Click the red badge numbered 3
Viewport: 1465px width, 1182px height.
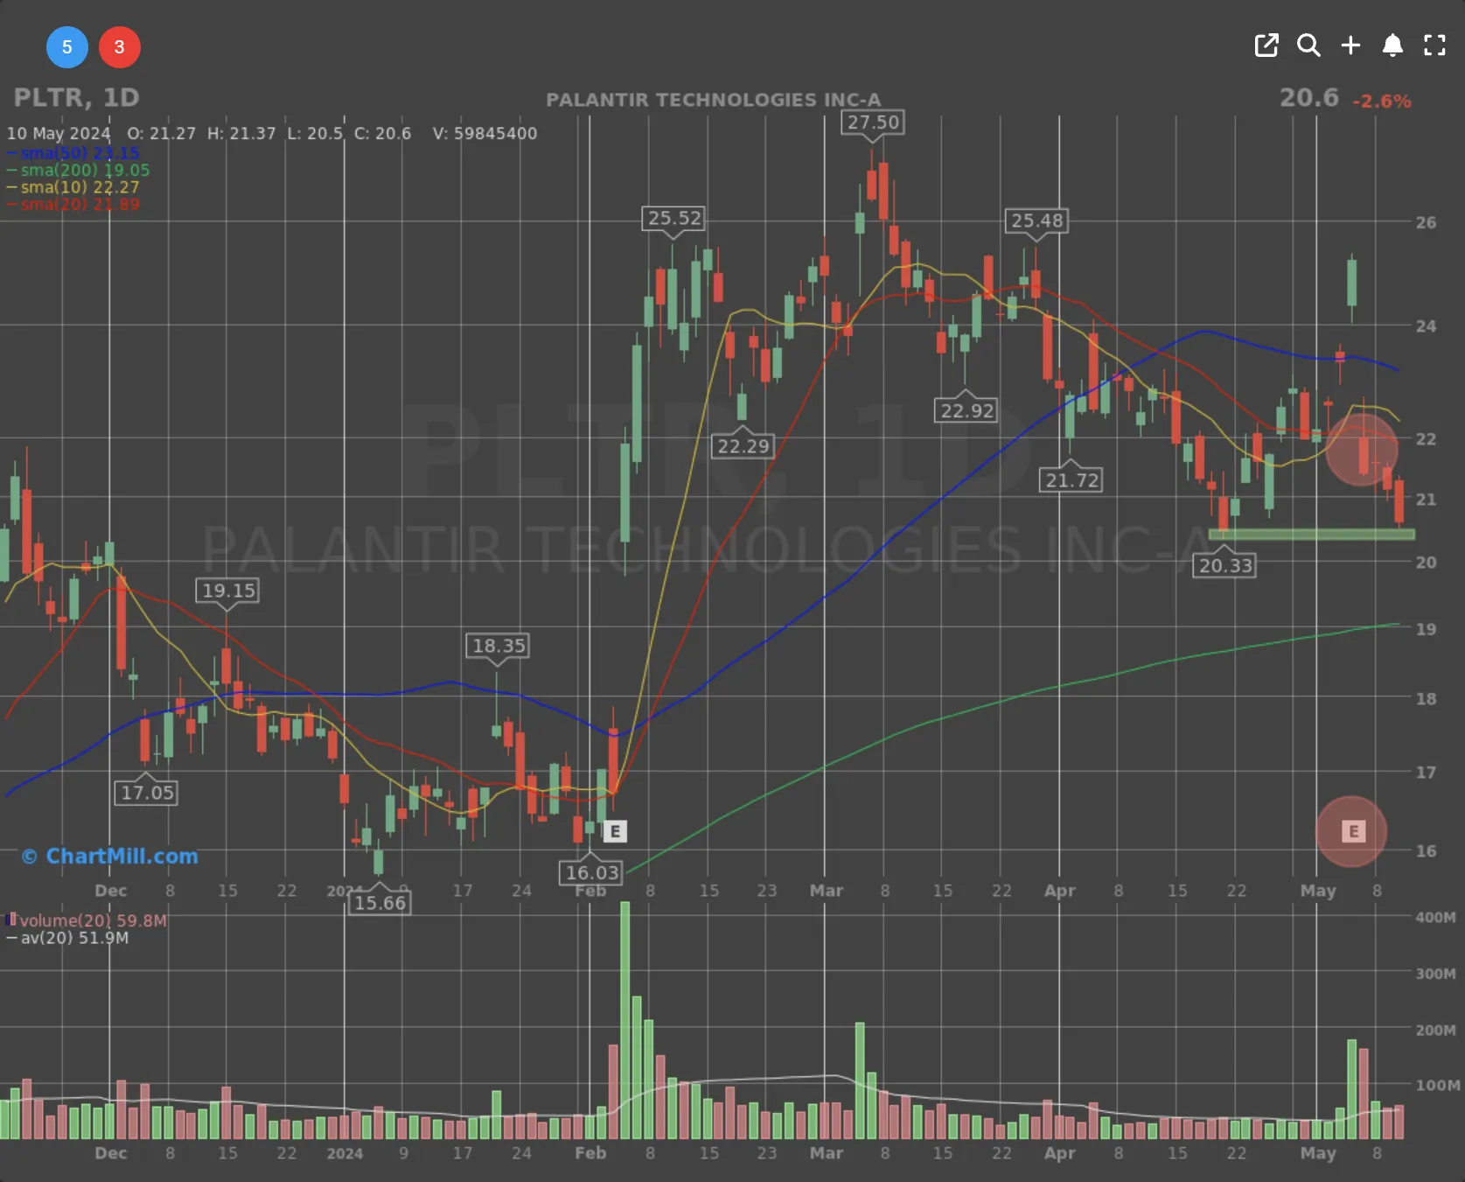pos(120,47)
